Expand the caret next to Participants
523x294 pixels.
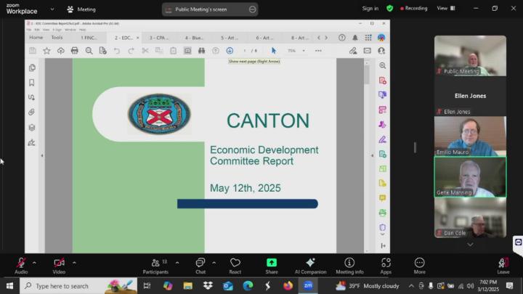click(177, 263)
